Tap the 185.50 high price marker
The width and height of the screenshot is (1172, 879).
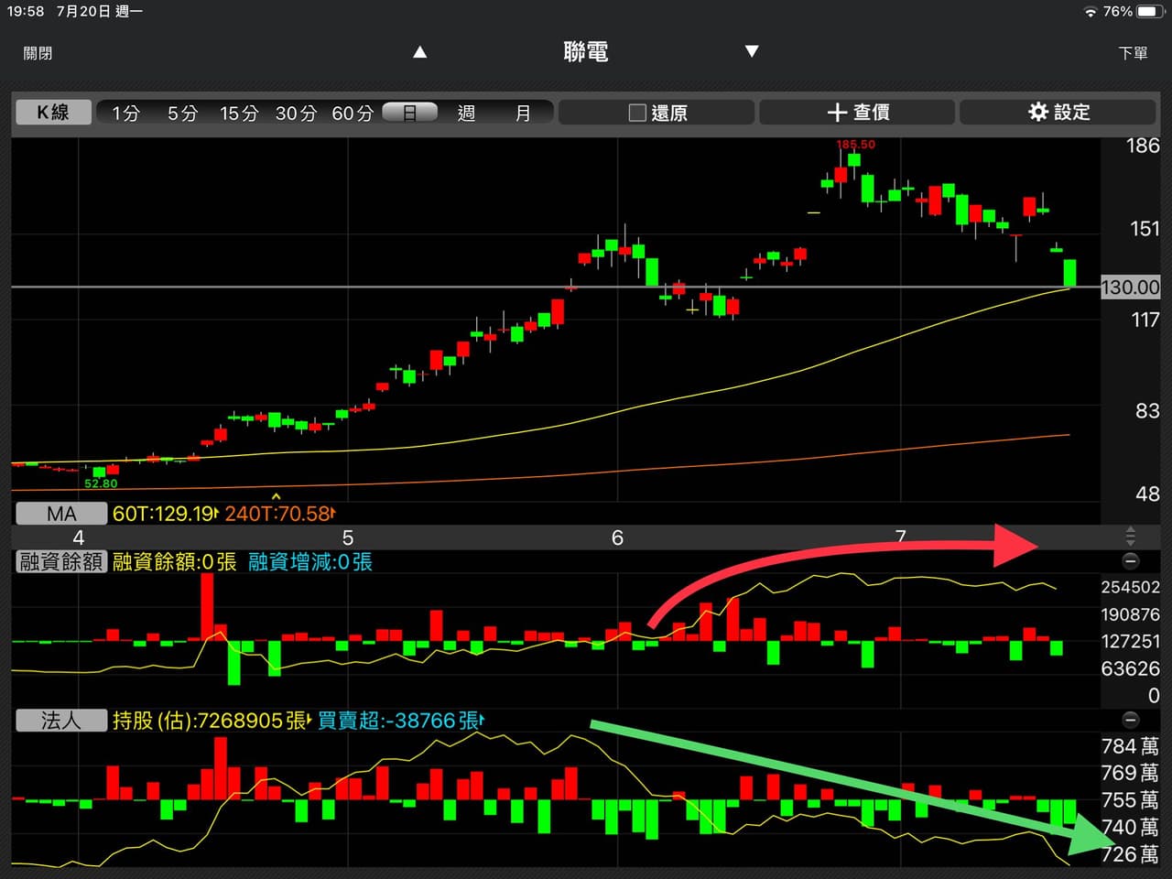coord(855,145)
